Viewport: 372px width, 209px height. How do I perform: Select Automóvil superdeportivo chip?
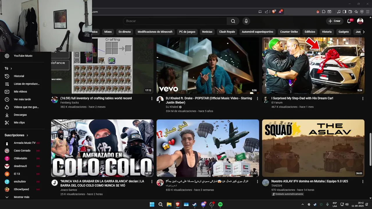tap(257, 32)
